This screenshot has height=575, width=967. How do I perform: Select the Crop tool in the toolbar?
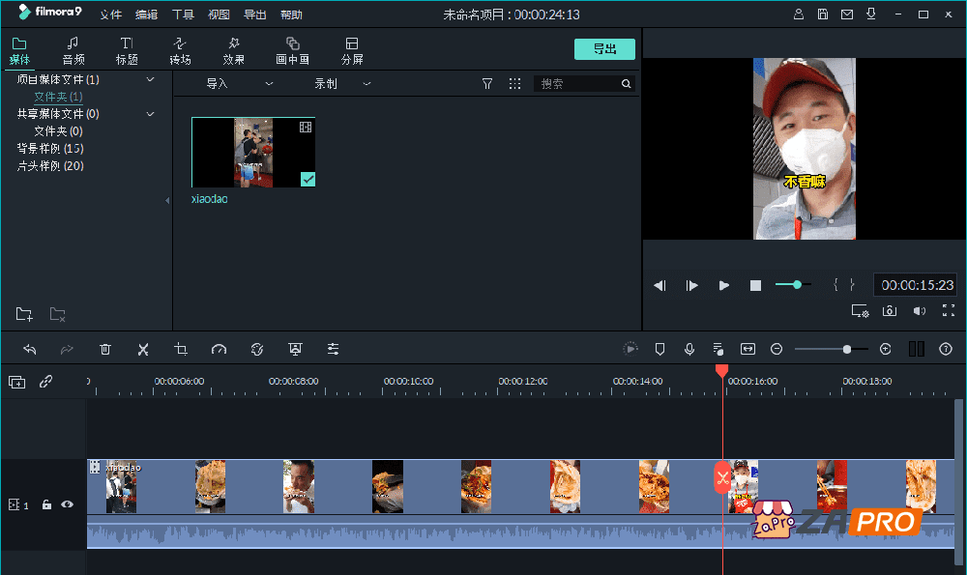click(180, 349)
